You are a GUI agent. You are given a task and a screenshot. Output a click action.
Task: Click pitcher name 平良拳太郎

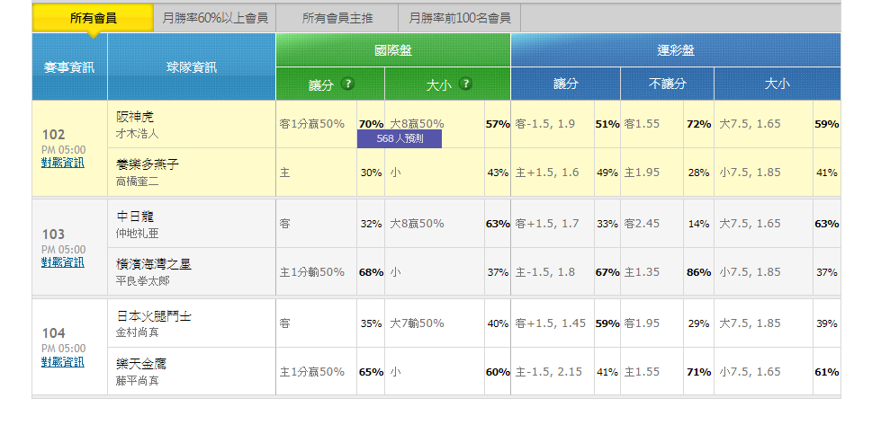click(x=142, y=281)
